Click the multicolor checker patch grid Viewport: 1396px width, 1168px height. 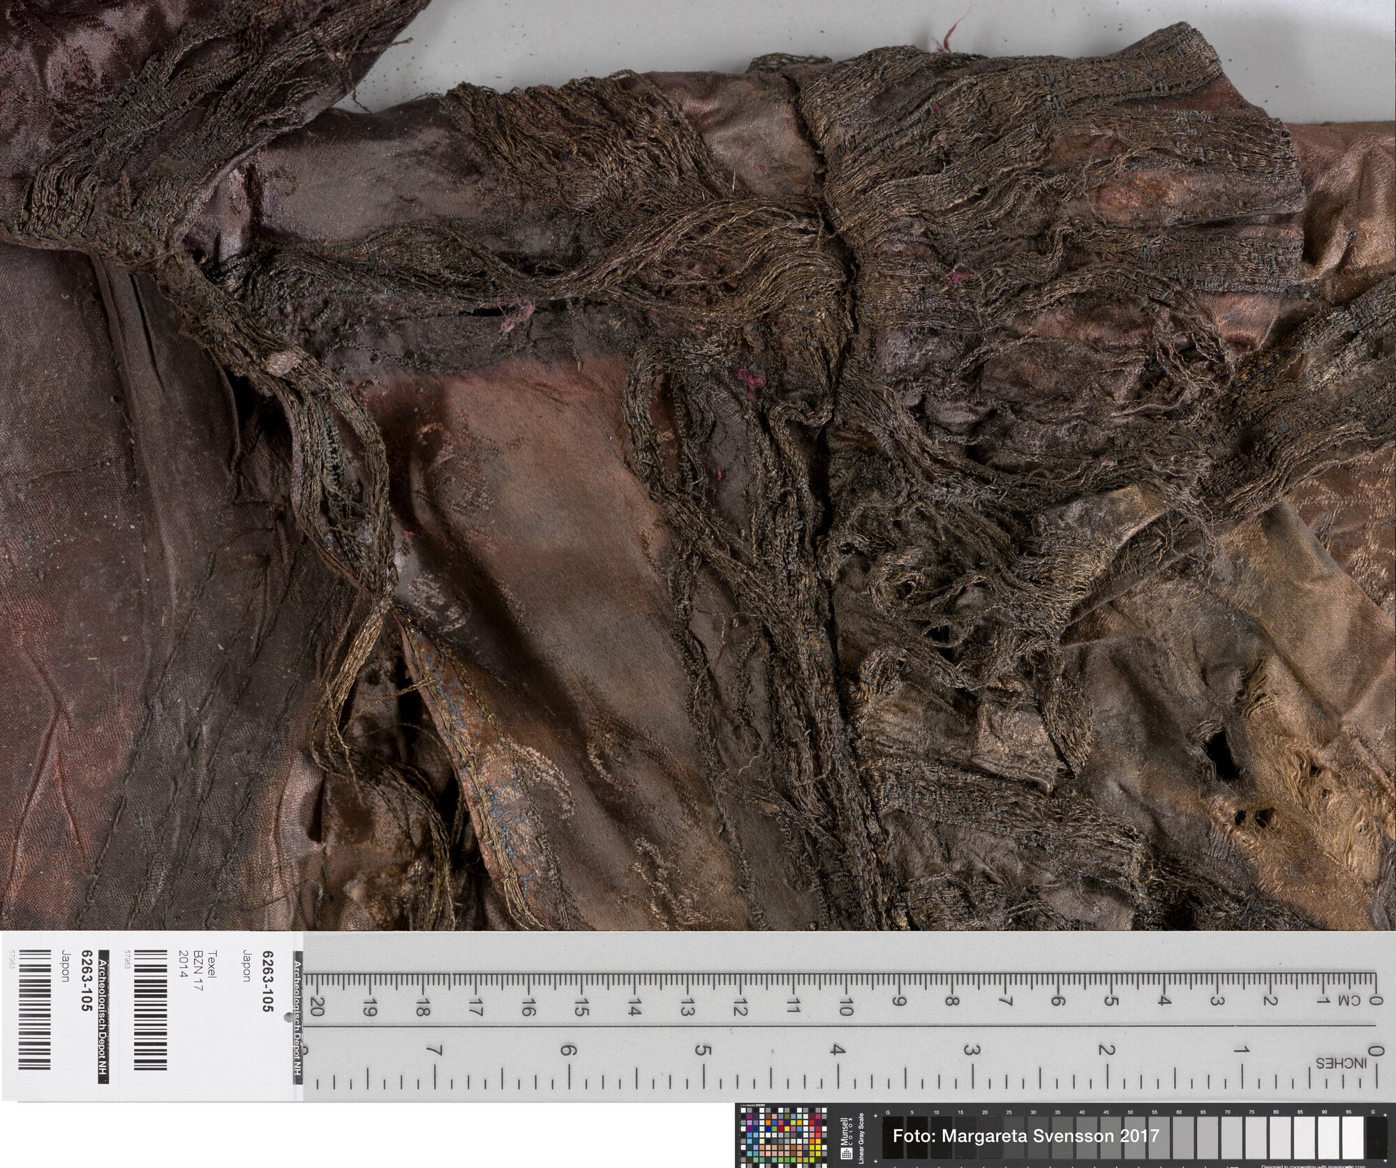tap(782, 1138)
